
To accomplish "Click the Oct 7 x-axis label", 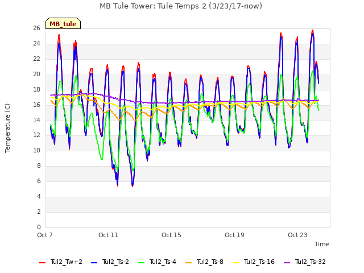I will [x=45, y=235].
